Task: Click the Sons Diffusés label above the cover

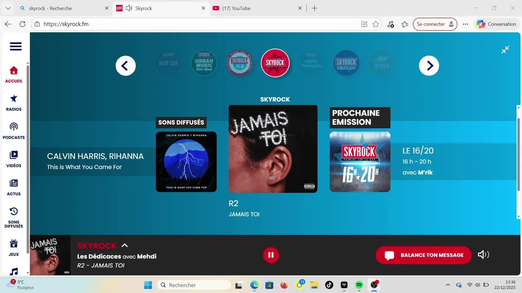Action: click(181, 122)
